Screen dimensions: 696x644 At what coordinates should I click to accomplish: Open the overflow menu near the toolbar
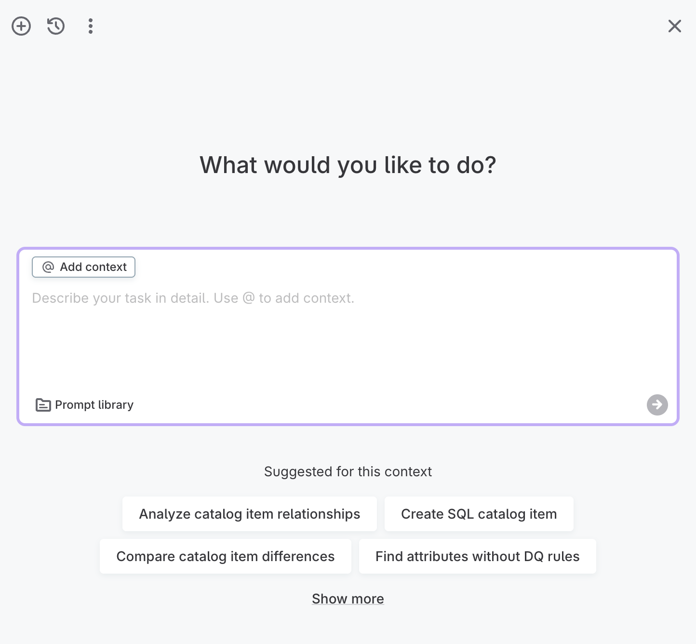(91, 26)
